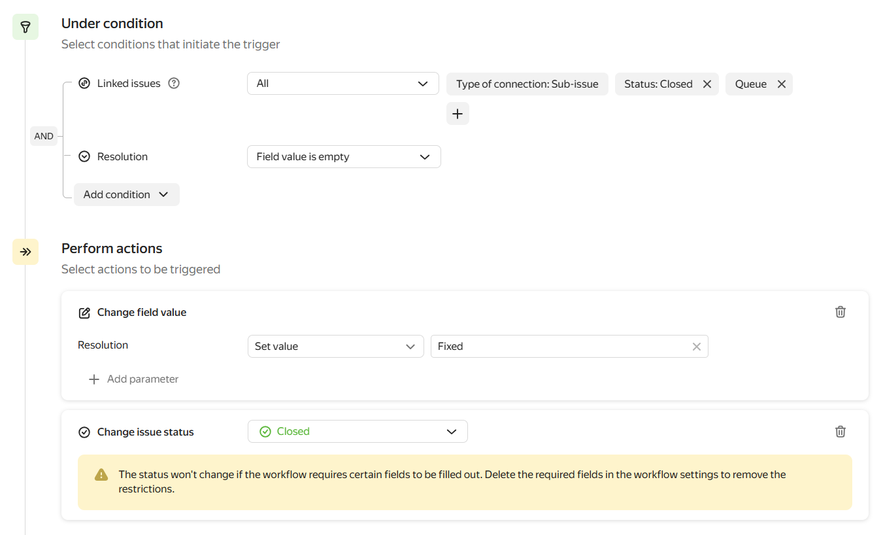The height and width of the screenshot is (535, 883).
Task: Open the 'Field value is empty' dropdown
Action: point(344,157)
